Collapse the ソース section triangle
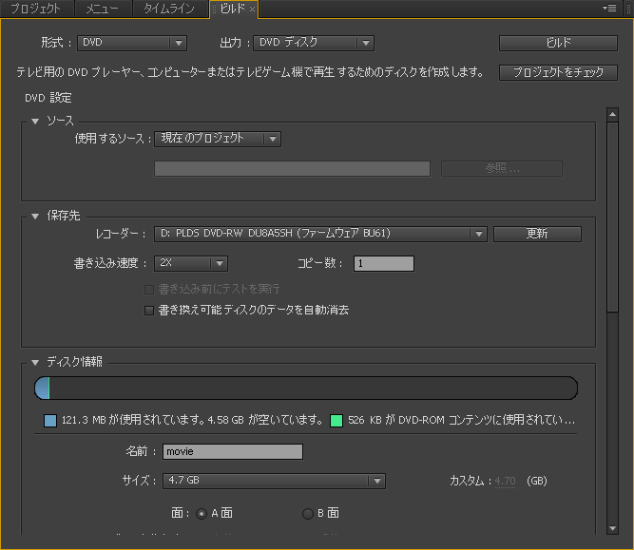 [x=35, y=121]
